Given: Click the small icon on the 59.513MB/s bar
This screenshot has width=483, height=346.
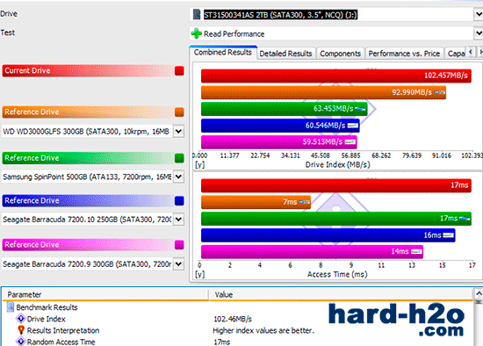Looking at the screenshot, I should [350, 142].
